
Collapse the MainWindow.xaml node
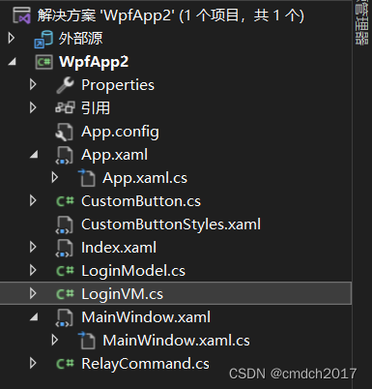click(x=34, y=317)
